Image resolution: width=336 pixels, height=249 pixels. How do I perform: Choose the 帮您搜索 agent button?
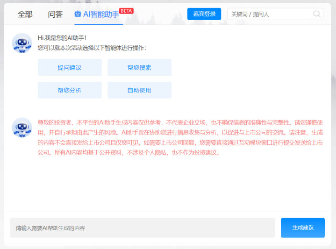point(140,67)
